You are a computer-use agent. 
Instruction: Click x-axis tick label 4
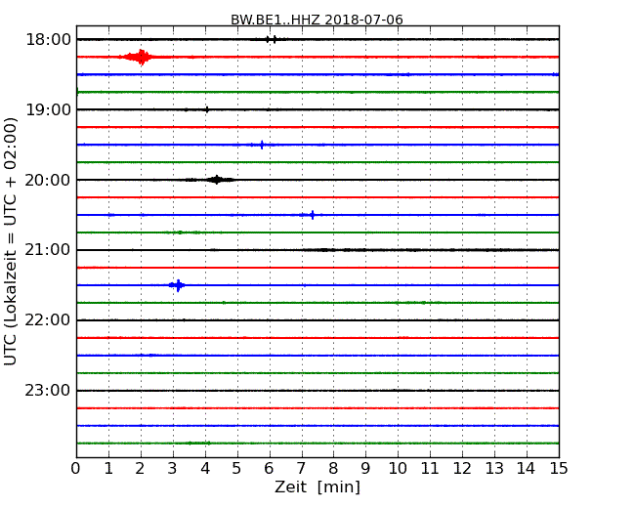click(x=205, y=468)
